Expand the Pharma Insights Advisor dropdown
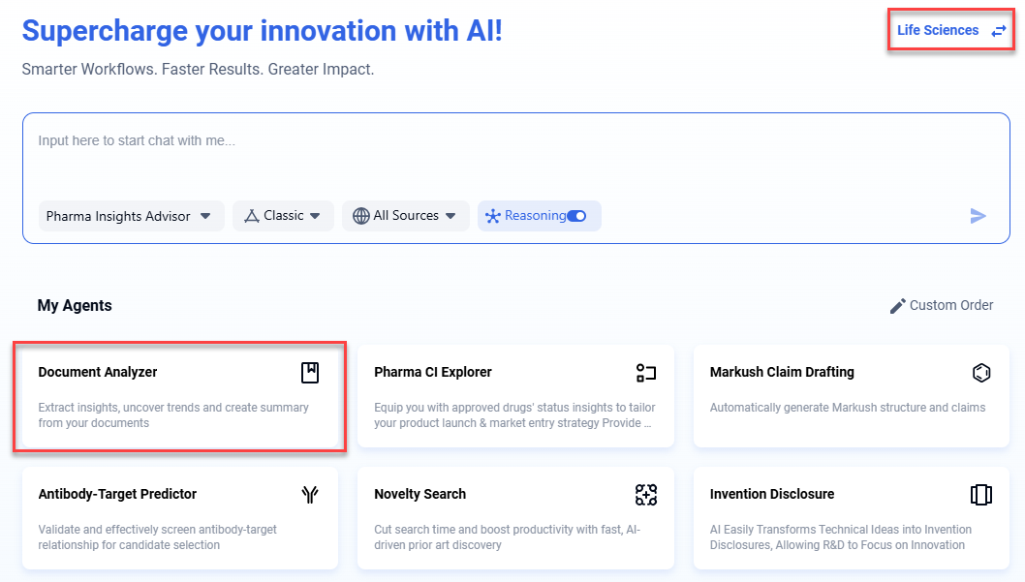 pos(204,216)
